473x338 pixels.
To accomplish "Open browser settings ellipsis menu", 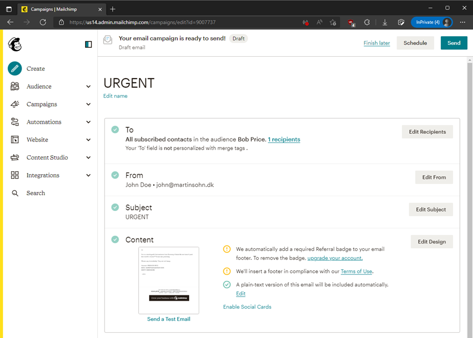I will point(462,22).
